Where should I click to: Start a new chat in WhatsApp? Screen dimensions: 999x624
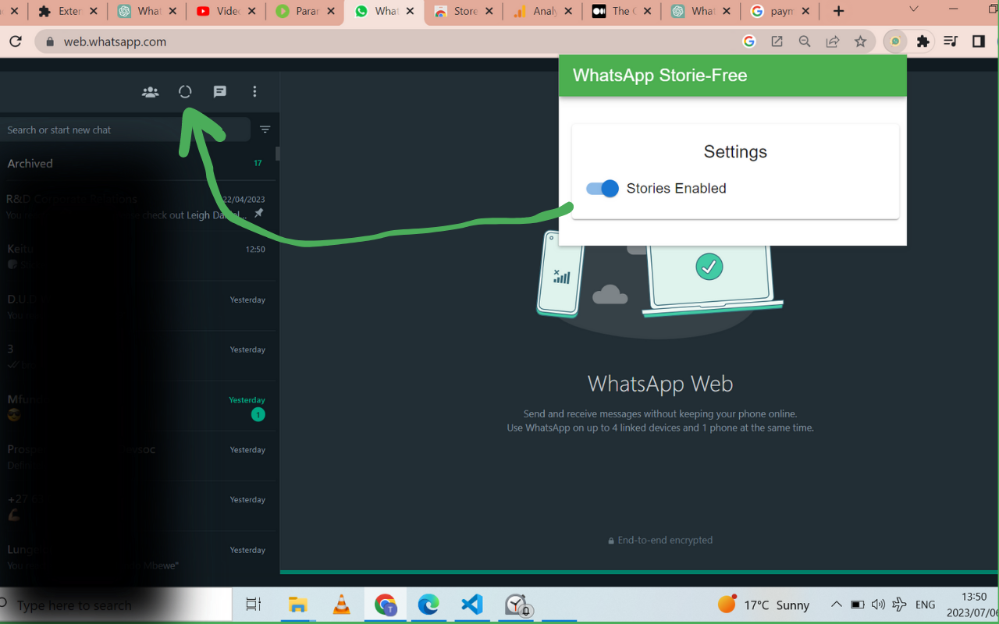coord(219,91)
